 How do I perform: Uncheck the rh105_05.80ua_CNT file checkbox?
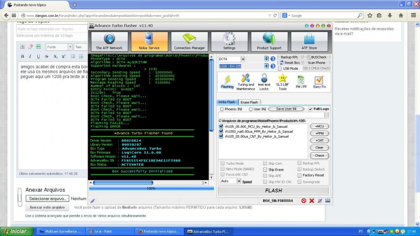pyautogui.click(x=221, y=136)
